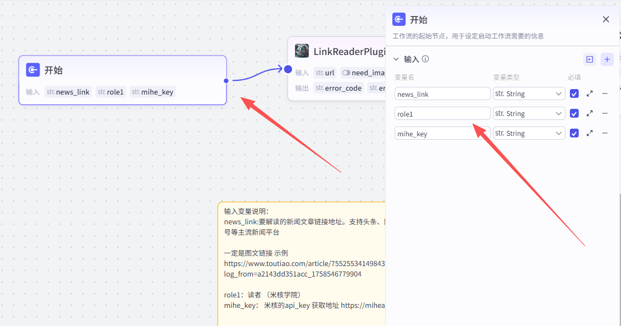Delete the news_link variable with minus icon

pos(605,94)
